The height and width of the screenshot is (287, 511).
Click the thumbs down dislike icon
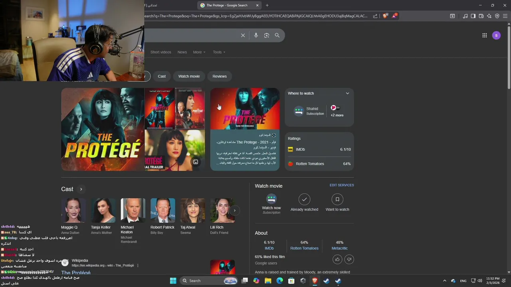(349, 259)
